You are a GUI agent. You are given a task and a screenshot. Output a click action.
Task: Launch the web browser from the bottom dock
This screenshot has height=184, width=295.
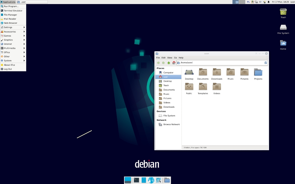(x=151, y=180)
